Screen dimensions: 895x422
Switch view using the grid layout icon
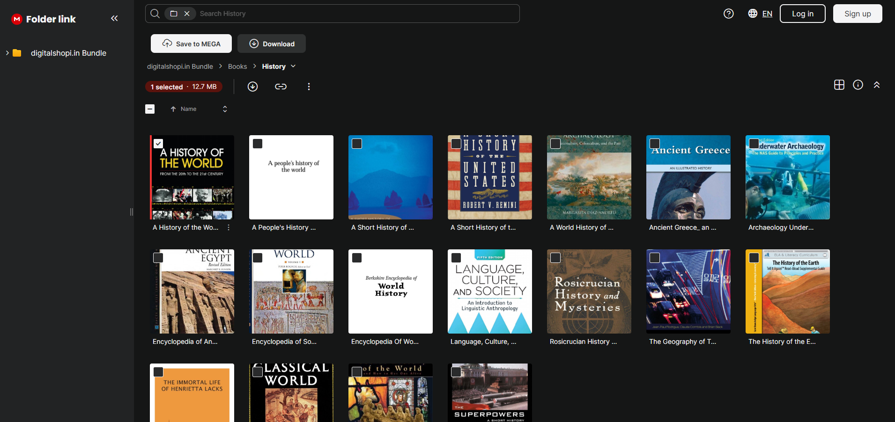[x=839, y=85]
